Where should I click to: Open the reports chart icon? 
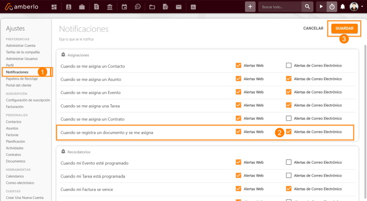pyautogui.click(x=193, y=7)
